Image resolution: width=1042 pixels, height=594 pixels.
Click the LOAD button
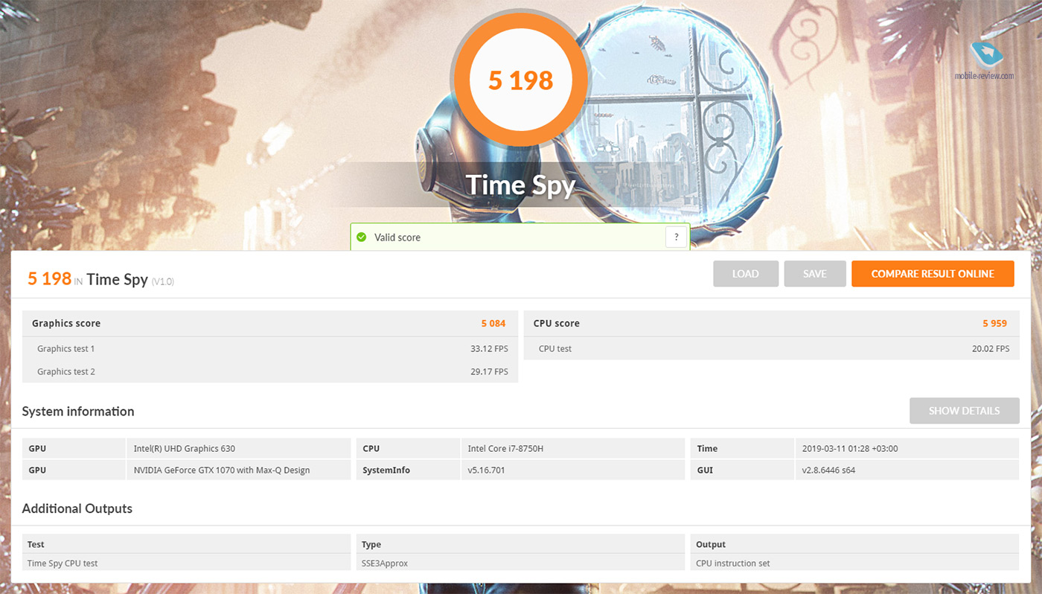746,274
